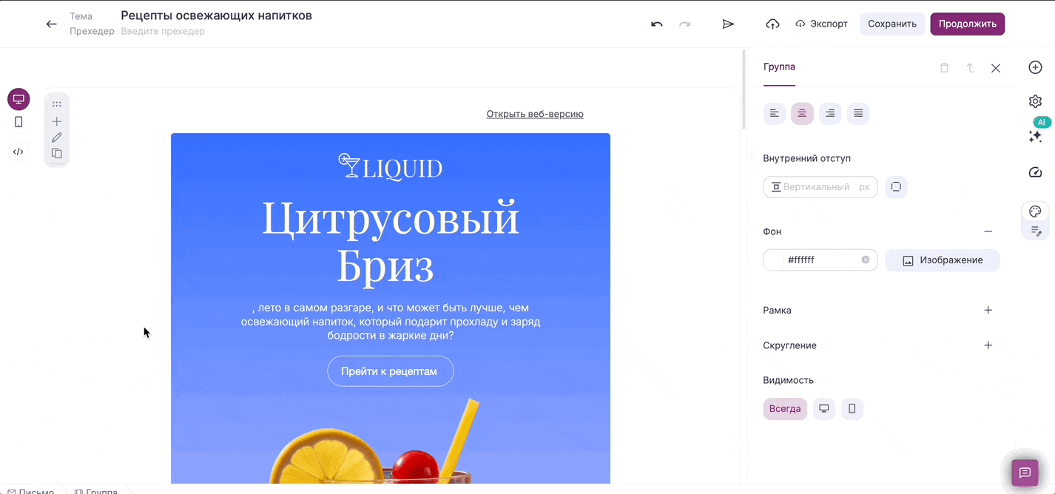Open settings gear in right sidebar

[1035, 101]
